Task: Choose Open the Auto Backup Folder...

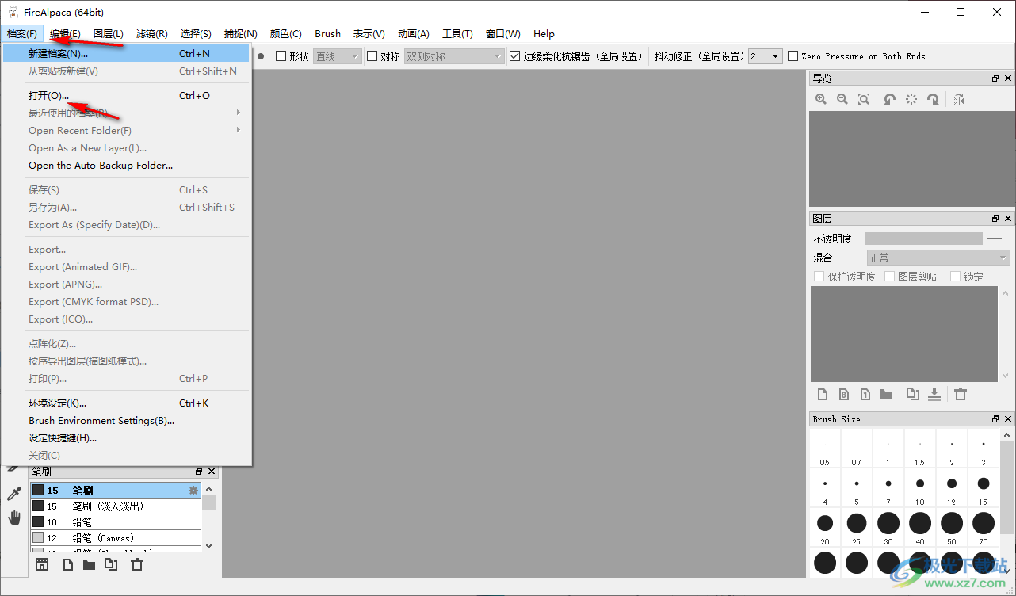Action: (126, 166)
